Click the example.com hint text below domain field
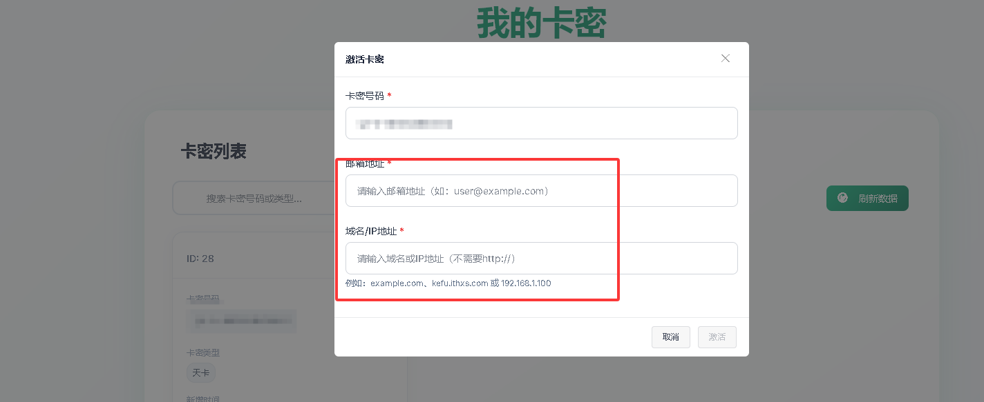This screenshot has height=402, width=984. pyautogui.click(x=449, y=283)
